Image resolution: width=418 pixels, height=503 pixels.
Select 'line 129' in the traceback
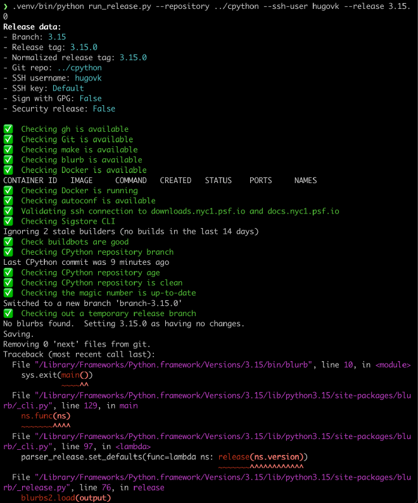pos(79,406)
